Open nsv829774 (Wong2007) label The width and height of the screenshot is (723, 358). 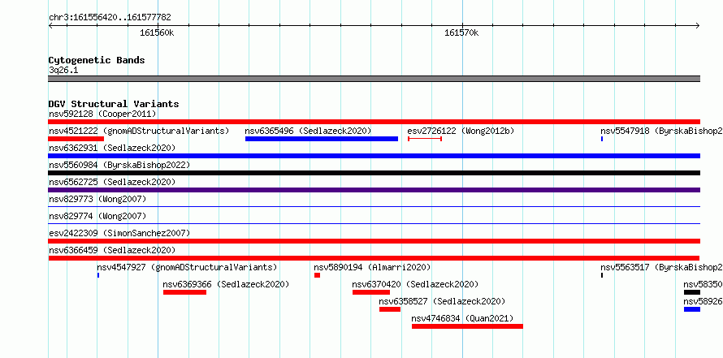97,216
